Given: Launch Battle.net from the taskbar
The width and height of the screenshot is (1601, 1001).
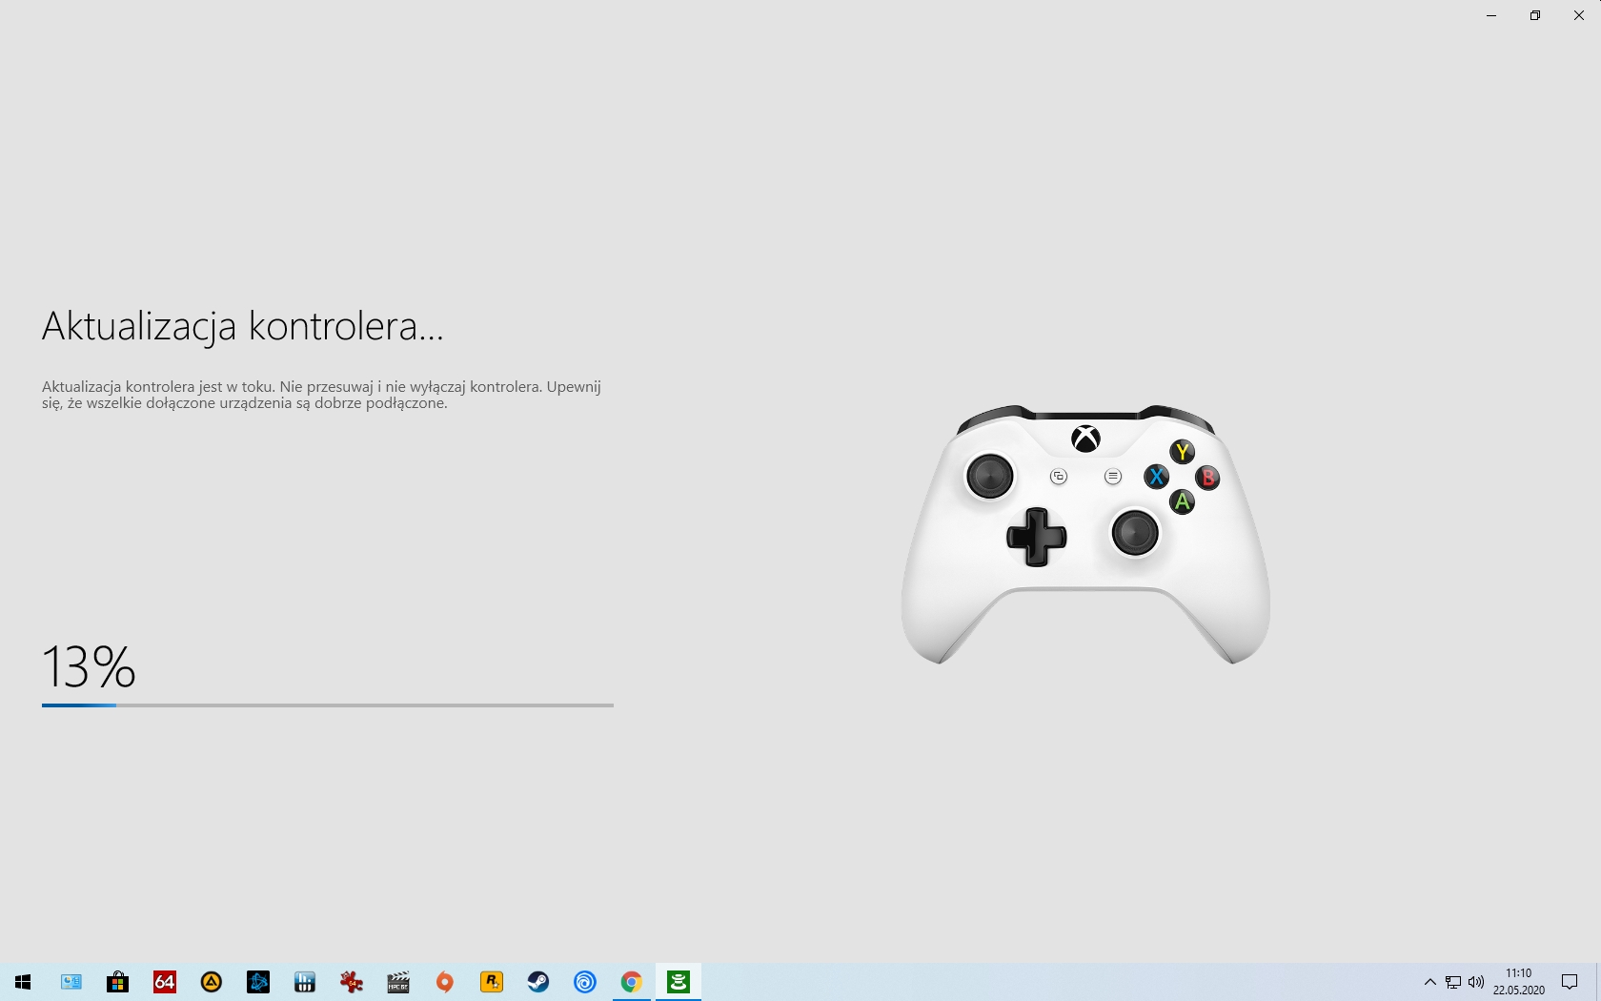Looking at the screenshot, I should [x=257, y=982].
